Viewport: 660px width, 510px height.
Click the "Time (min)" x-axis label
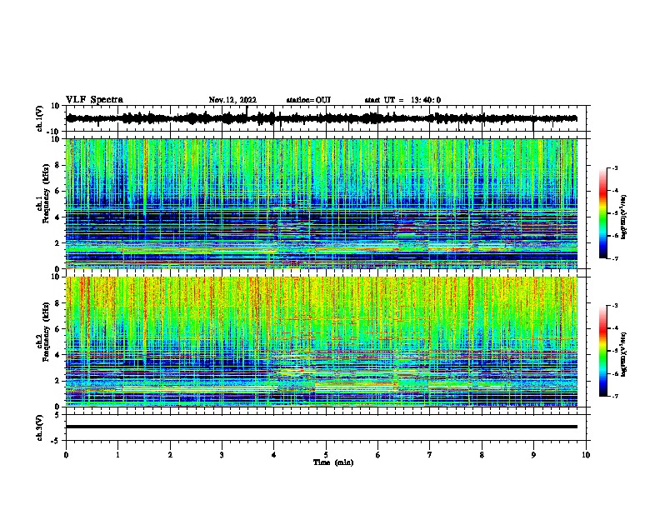[x=333, y=462]
